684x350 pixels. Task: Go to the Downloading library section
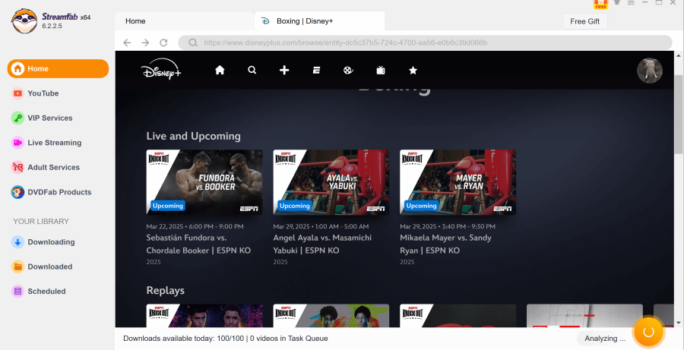(51, 242)
